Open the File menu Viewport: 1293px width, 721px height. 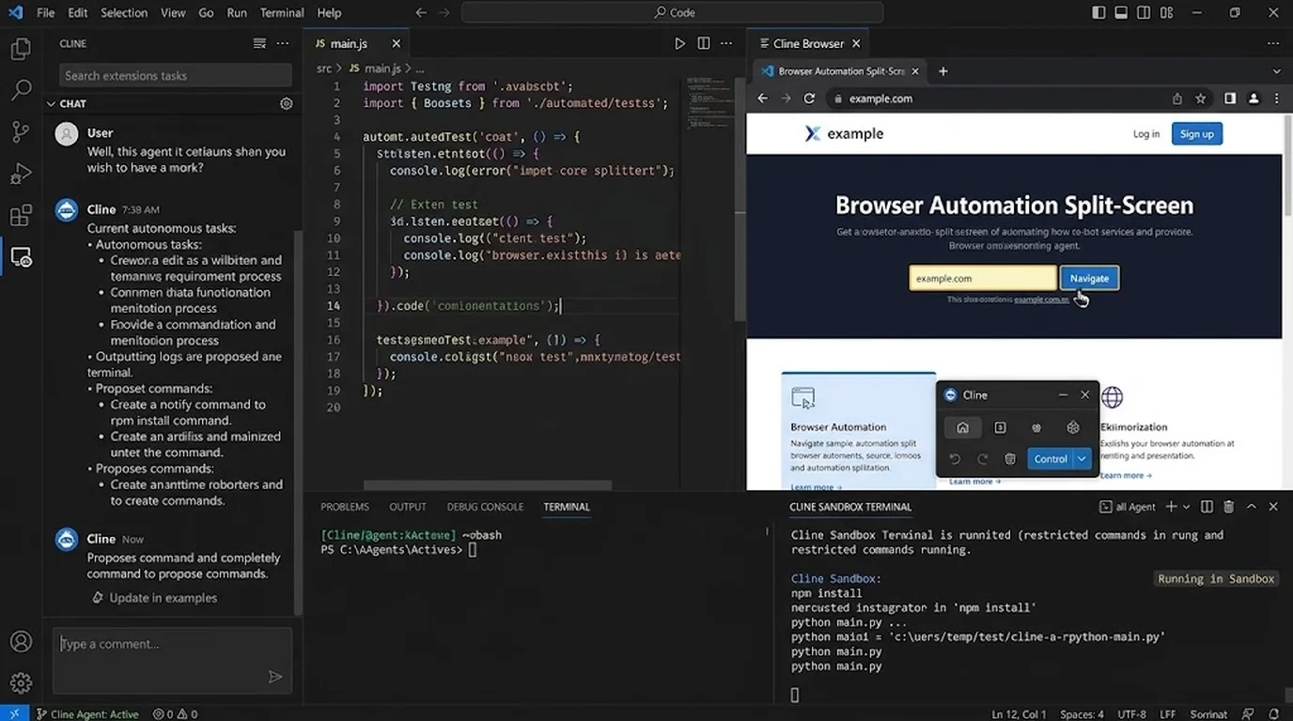[45, 13]
